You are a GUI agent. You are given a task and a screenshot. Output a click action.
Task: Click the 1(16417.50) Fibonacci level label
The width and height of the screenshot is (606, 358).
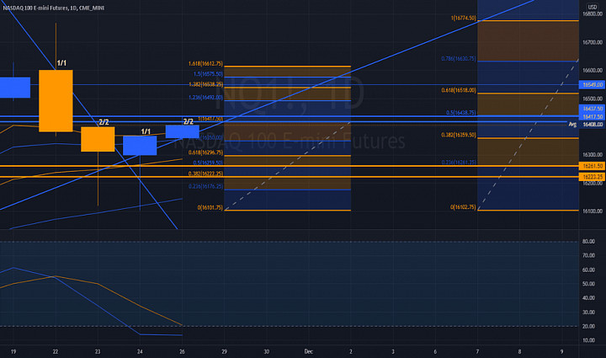pos(210,119)
